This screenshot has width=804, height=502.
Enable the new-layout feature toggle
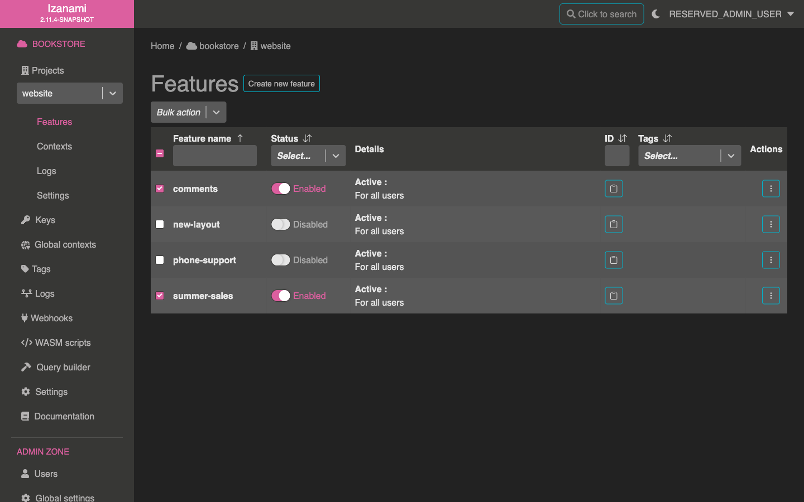click(281, 224)
